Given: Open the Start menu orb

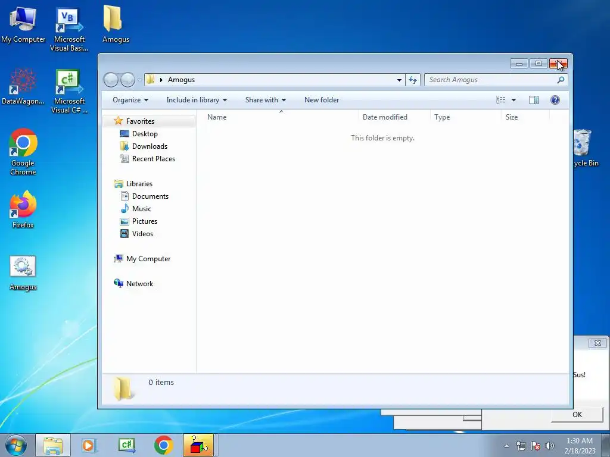Looking at the screenshot, I should [x=16, y=445].
